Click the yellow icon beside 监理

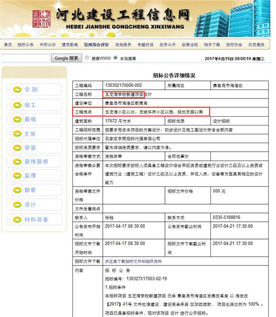[17, 175]
